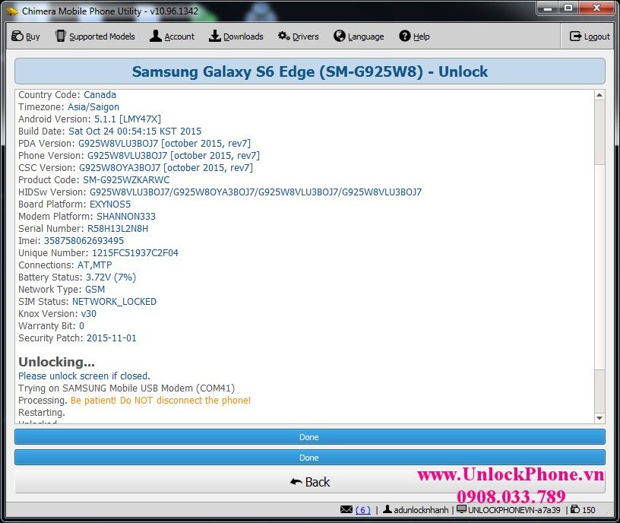The image size is (620, 523).
Task: Click the computer name monitor icon
Action: (461, 510)
